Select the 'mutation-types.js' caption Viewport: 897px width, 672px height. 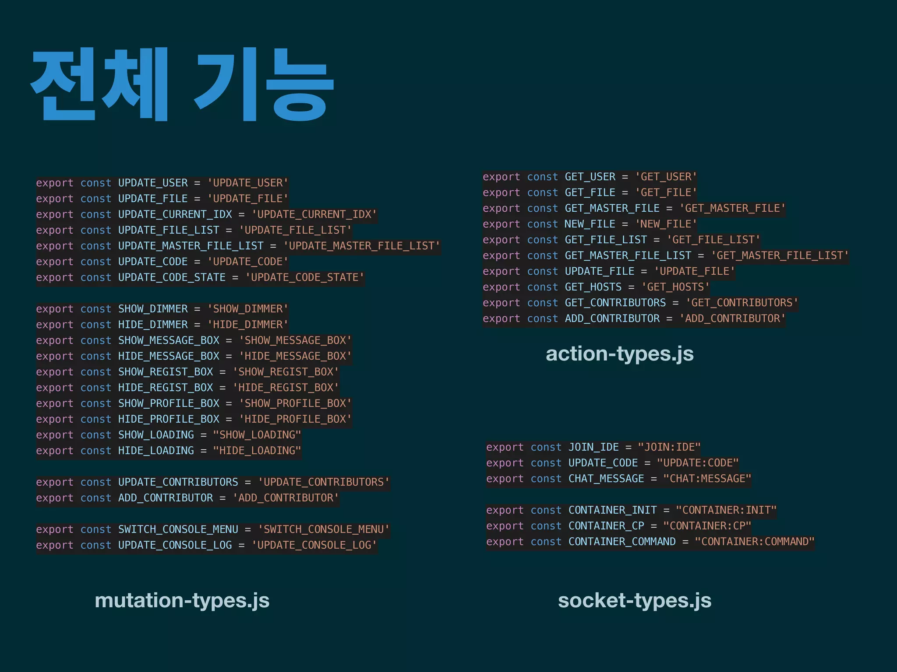pyautogui.click(x=182, y=601)
